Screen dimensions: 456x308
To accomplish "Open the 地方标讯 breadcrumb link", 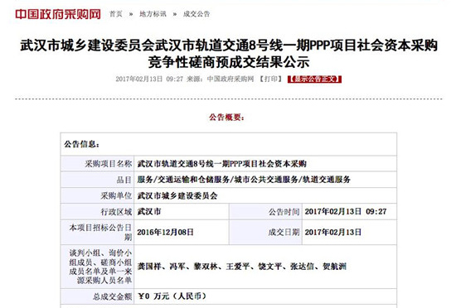I will [x=153, y=14].
